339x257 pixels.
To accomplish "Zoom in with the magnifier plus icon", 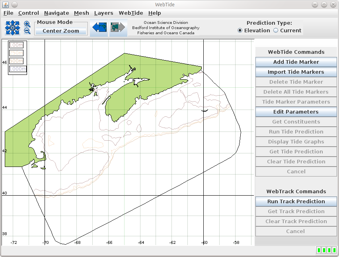I will (x=27, y=24).
